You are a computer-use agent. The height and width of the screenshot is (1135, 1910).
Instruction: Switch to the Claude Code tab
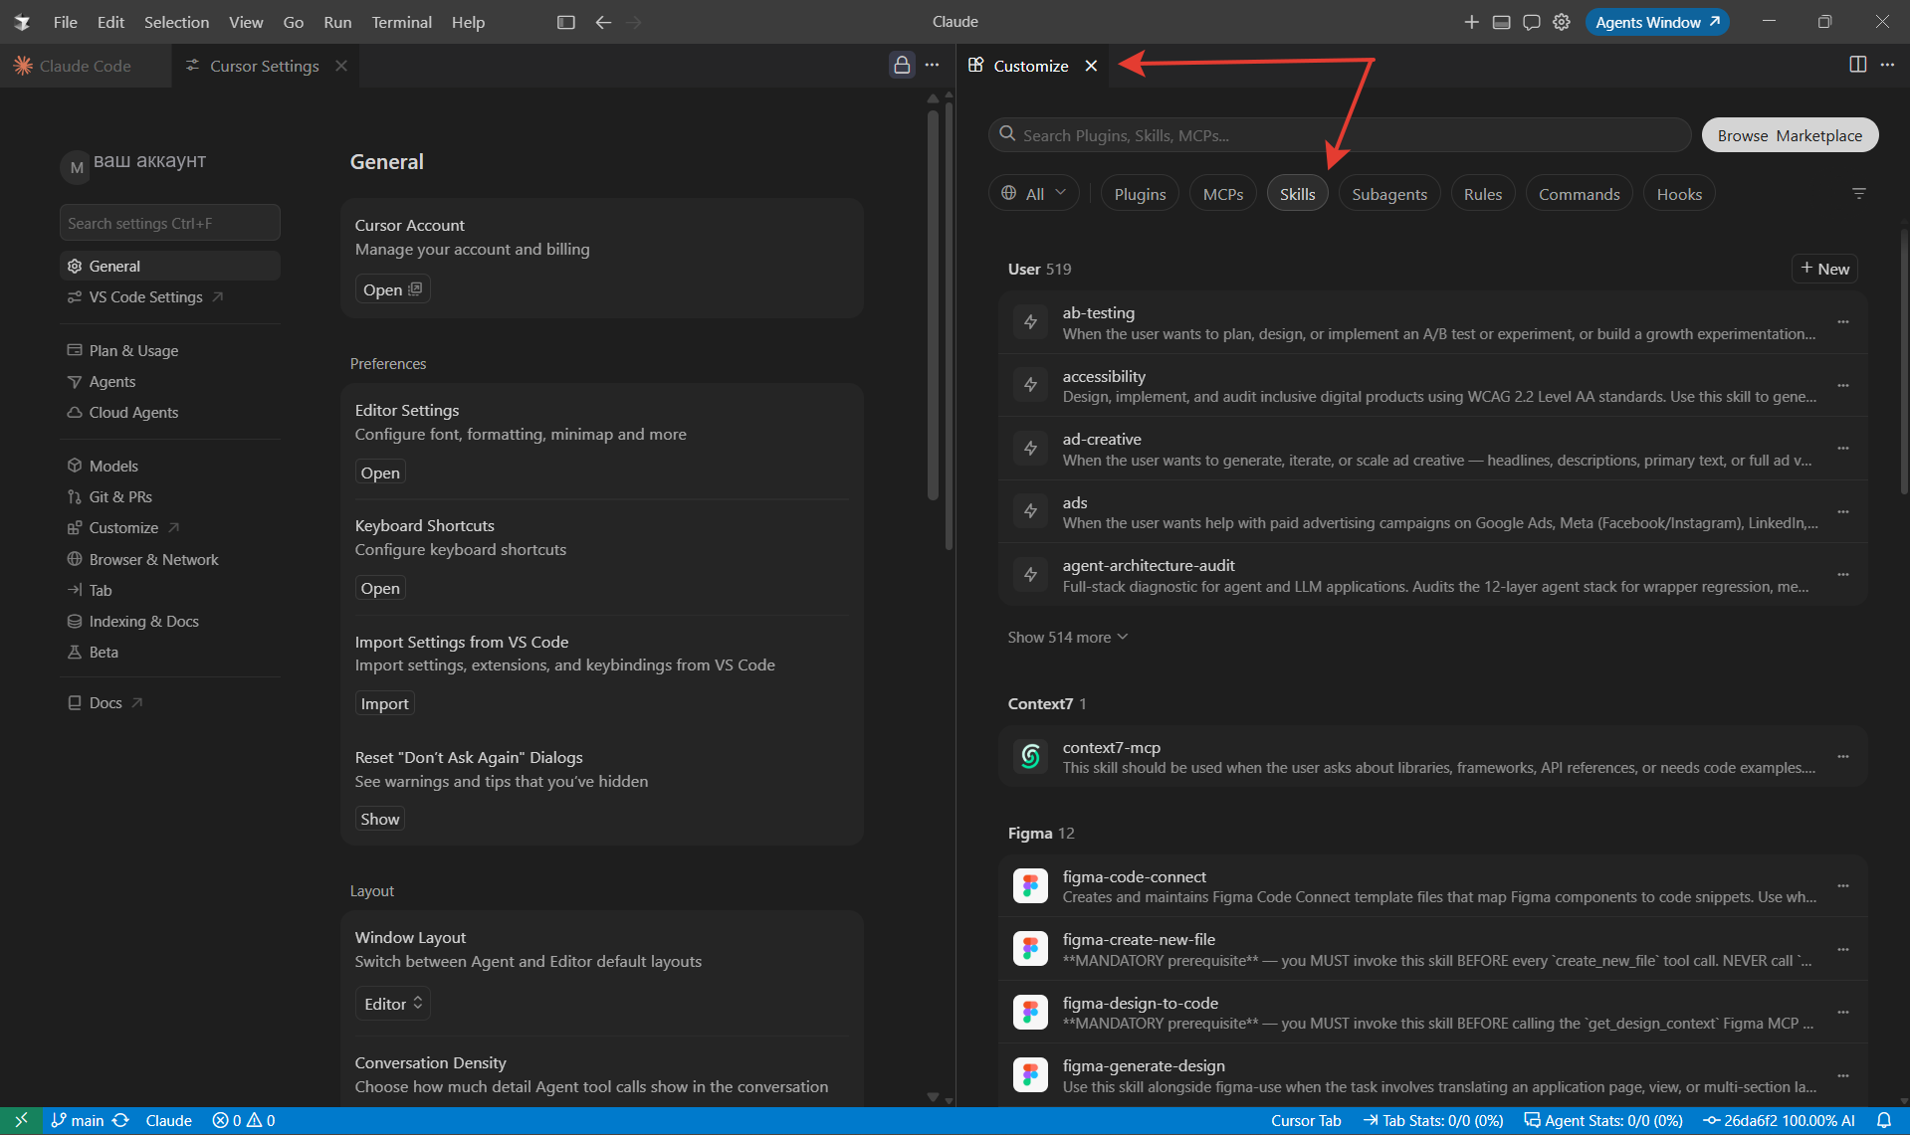point(85,66)
